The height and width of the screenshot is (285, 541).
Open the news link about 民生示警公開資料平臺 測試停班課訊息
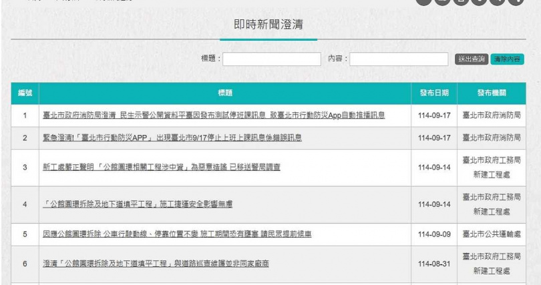pos(214,115)
